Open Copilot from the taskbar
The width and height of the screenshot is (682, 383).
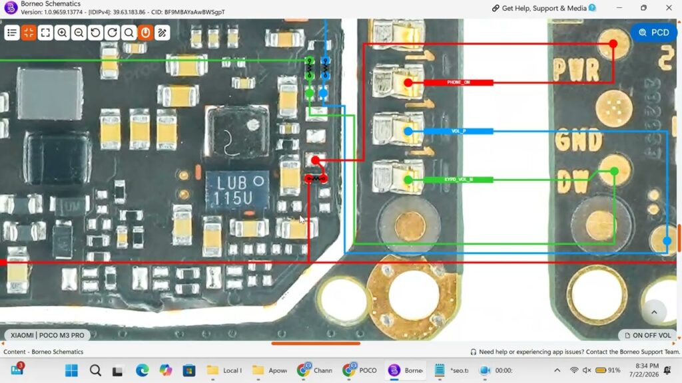coord(165,370)
